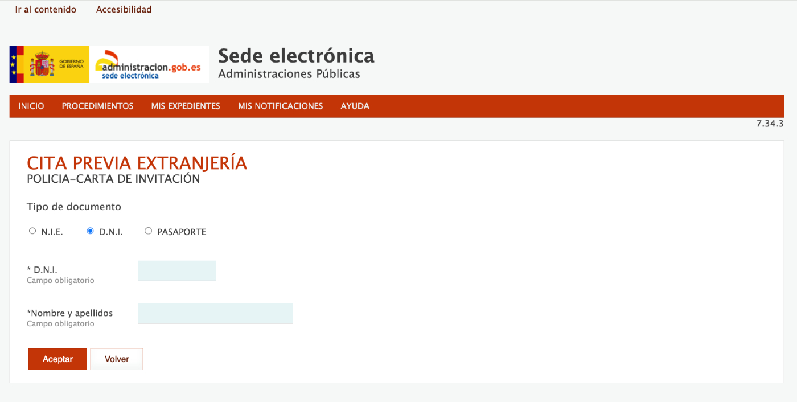
Task: Open the PROCEDIMIENTOS section
Action: coord(97,106)
